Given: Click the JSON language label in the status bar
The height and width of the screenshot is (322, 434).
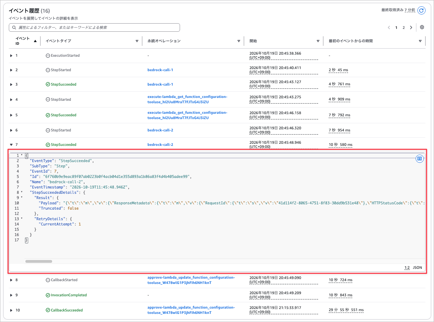Looking at the screenshot, I should (x=417, y=268).
